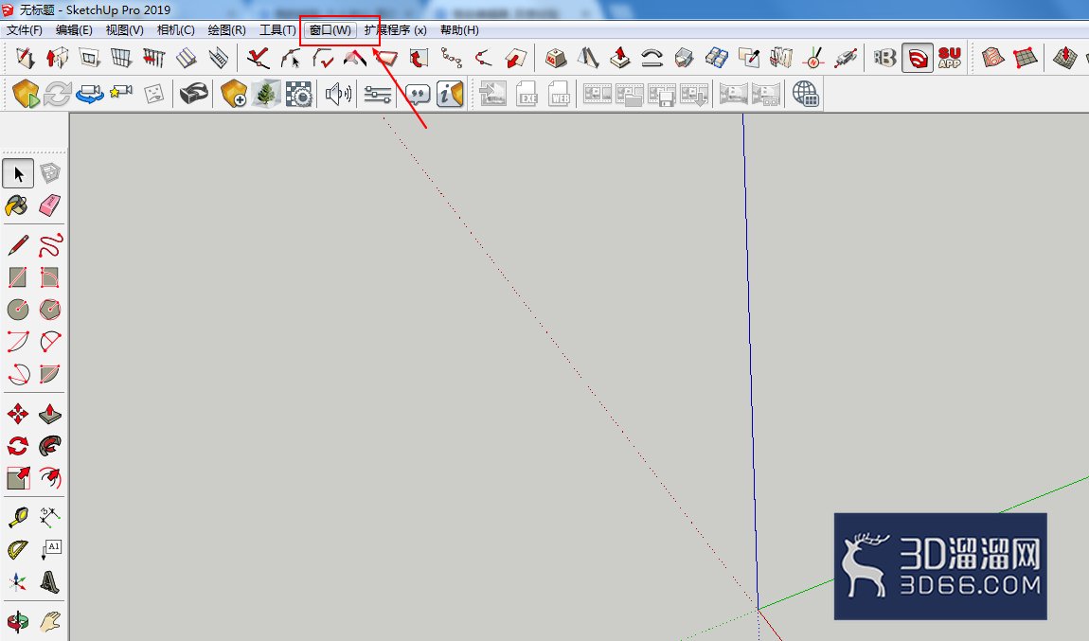Choose the Rotate tool
The image size is (1089, 641).
tap(18, 446)
